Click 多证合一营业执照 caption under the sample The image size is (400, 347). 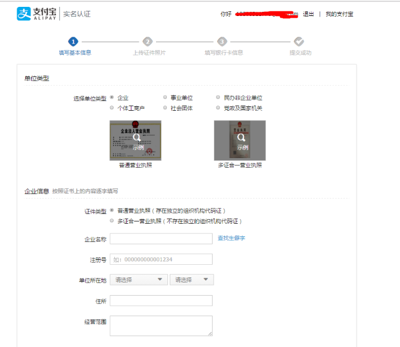pos(240,166)
